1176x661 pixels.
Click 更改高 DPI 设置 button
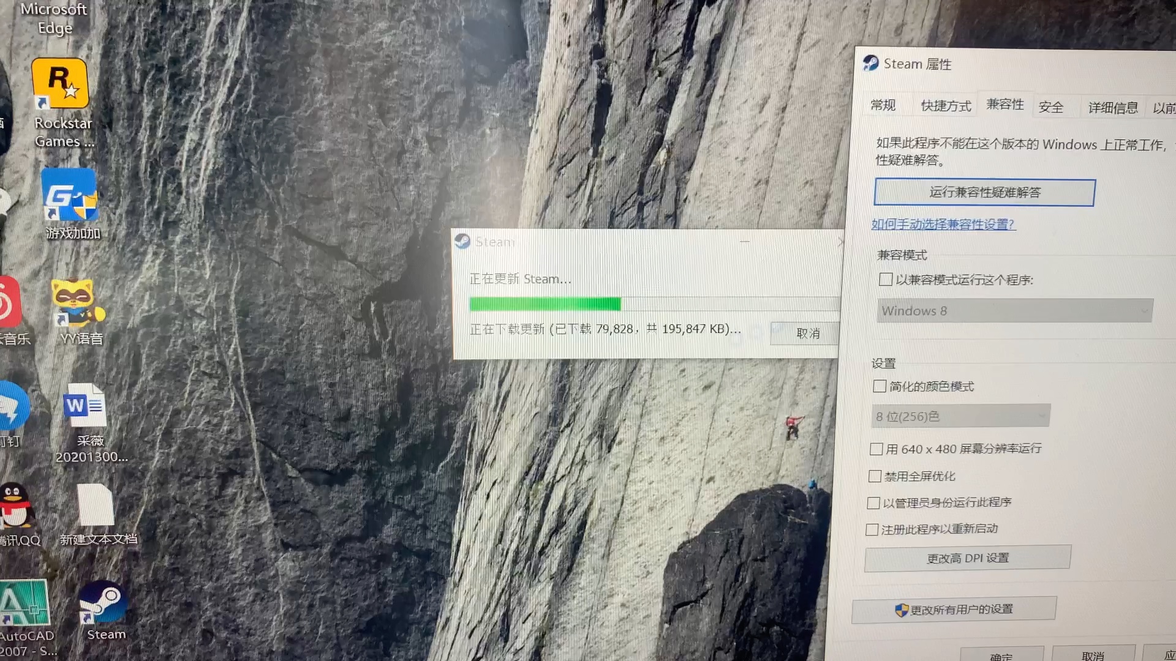pyautogui.click(x=965, y=559)
